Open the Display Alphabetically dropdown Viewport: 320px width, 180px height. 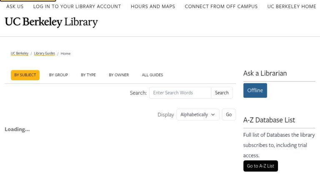coord(198,115)
